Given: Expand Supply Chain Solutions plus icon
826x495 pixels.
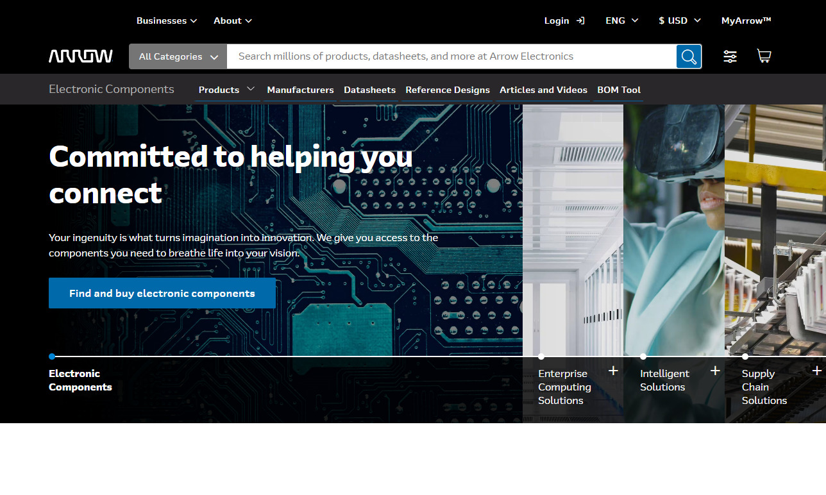Looking at the screenshot, I should [x=817, y=371].
